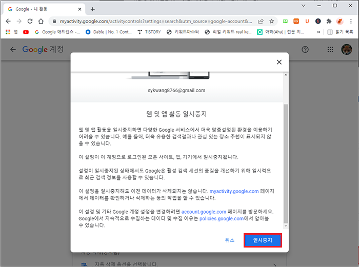Image resolution: width=359 pixels, height=267 pixels.
Task: Click the 취소 button
Action: click(x=230, y=240)
